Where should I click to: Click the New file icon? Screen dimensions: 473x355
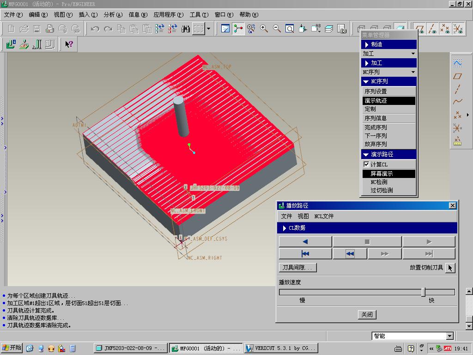[x=11, y=29]
